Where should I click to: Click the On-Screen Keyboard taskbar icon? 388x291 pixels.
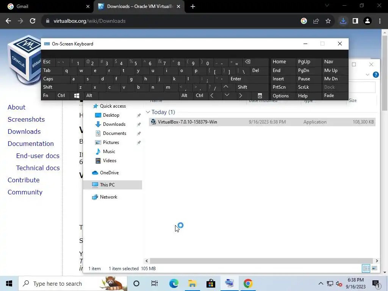point(229,283)
